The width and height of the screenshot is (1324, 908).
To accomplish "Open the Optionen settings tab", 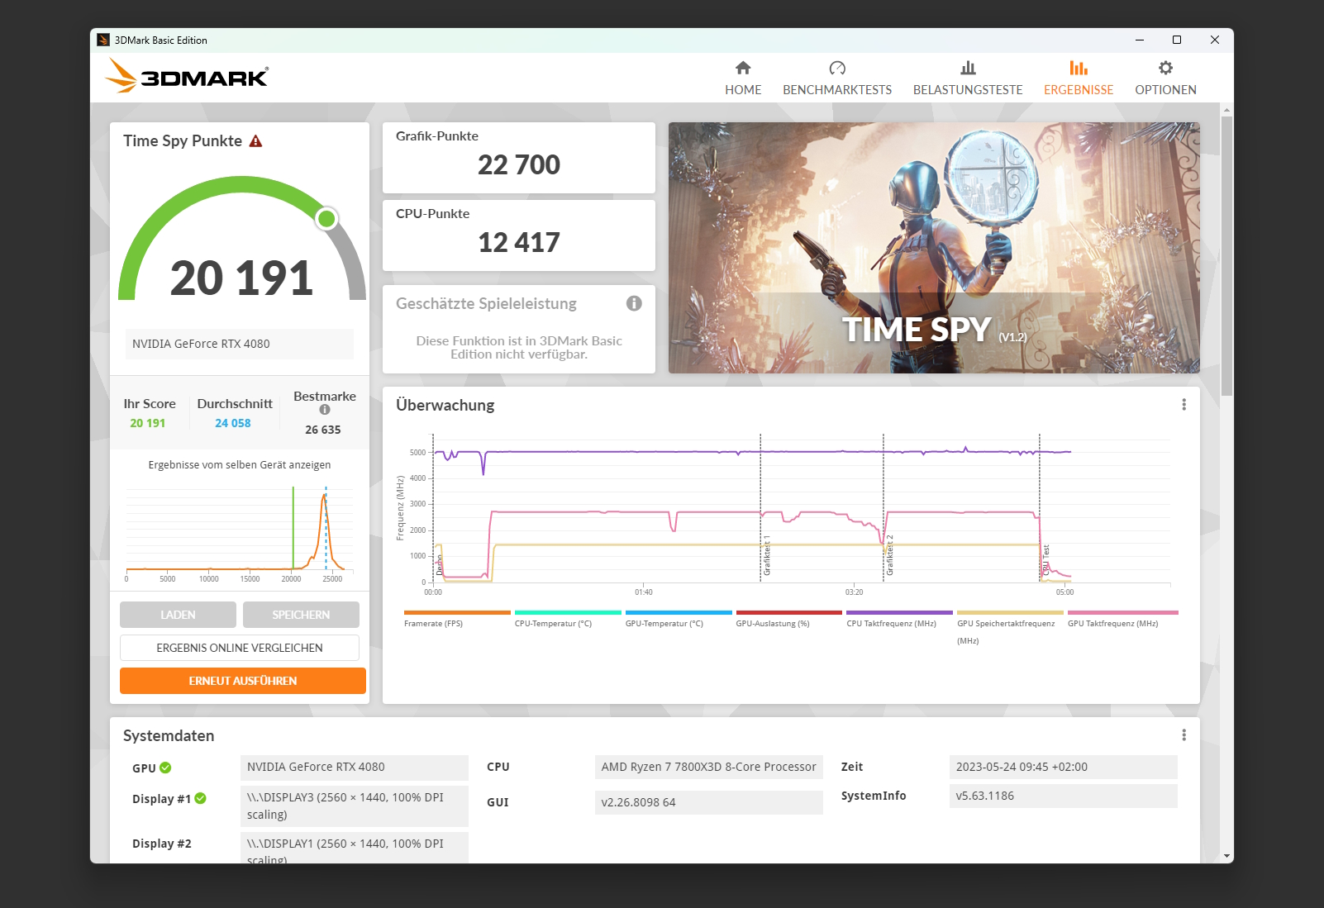I will (x=1165, y=78).
